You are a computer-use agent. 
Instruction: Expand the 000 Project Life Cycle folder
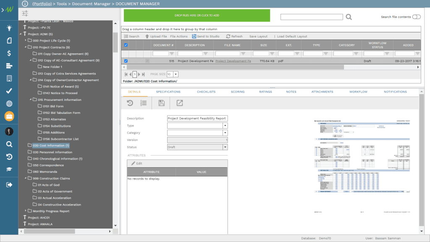26,40
